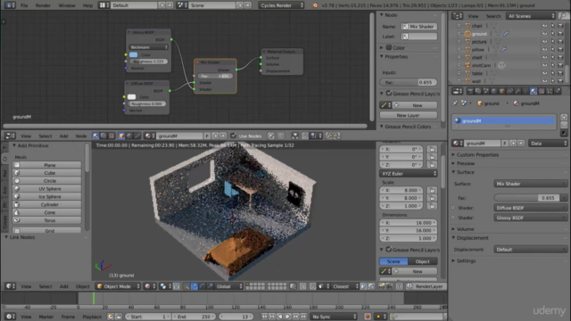Open the Mesh Data properties tab
Image resolution: width=571 pixels, height=321 pixels.
pyautogui.click(x=525, y=91)
